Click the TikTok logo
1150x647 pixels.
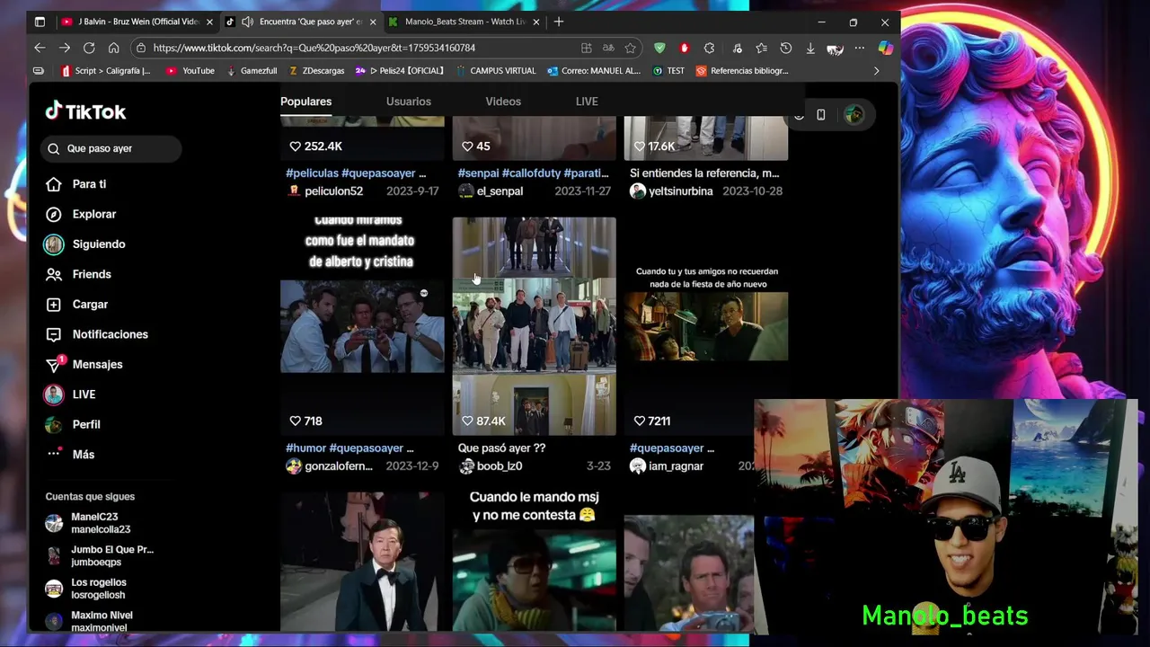85,111
